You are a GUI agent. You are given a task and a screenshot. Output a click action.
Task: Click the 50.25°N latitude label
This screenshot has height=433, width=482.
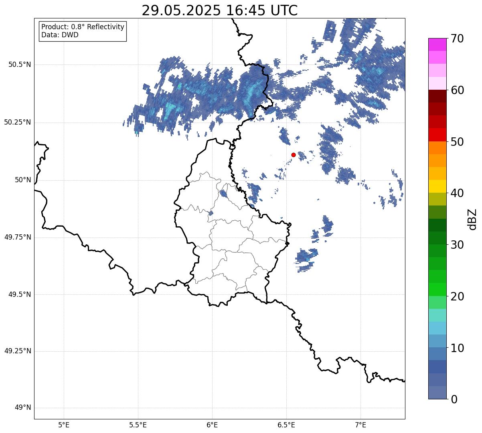17,122
